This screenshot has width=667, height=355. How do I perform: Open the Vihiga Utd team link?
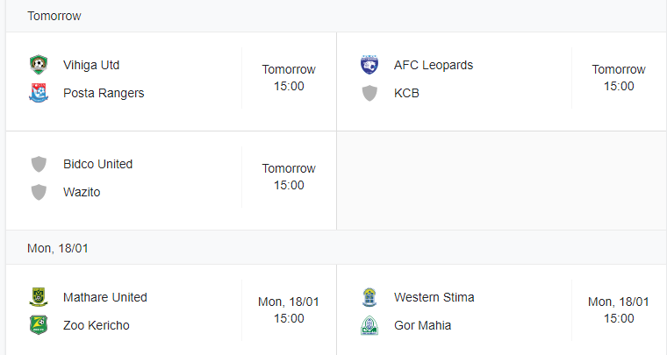91,65
